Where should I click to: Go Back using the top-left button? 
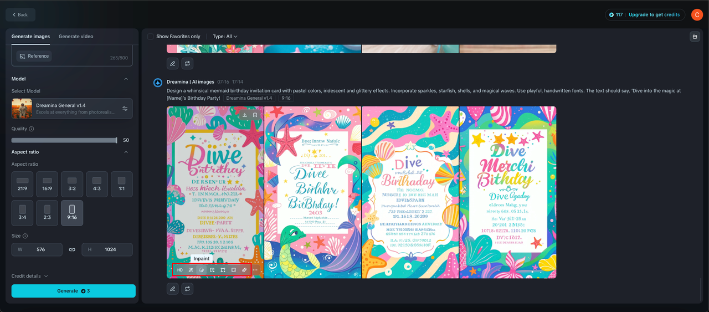[x=20, y=15]
